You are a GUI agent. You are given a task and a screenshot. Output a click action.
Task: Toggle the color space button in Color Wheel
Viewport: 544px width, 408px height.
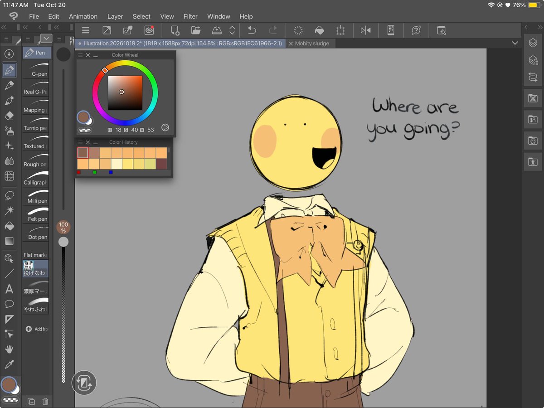(x=165, y=128)
